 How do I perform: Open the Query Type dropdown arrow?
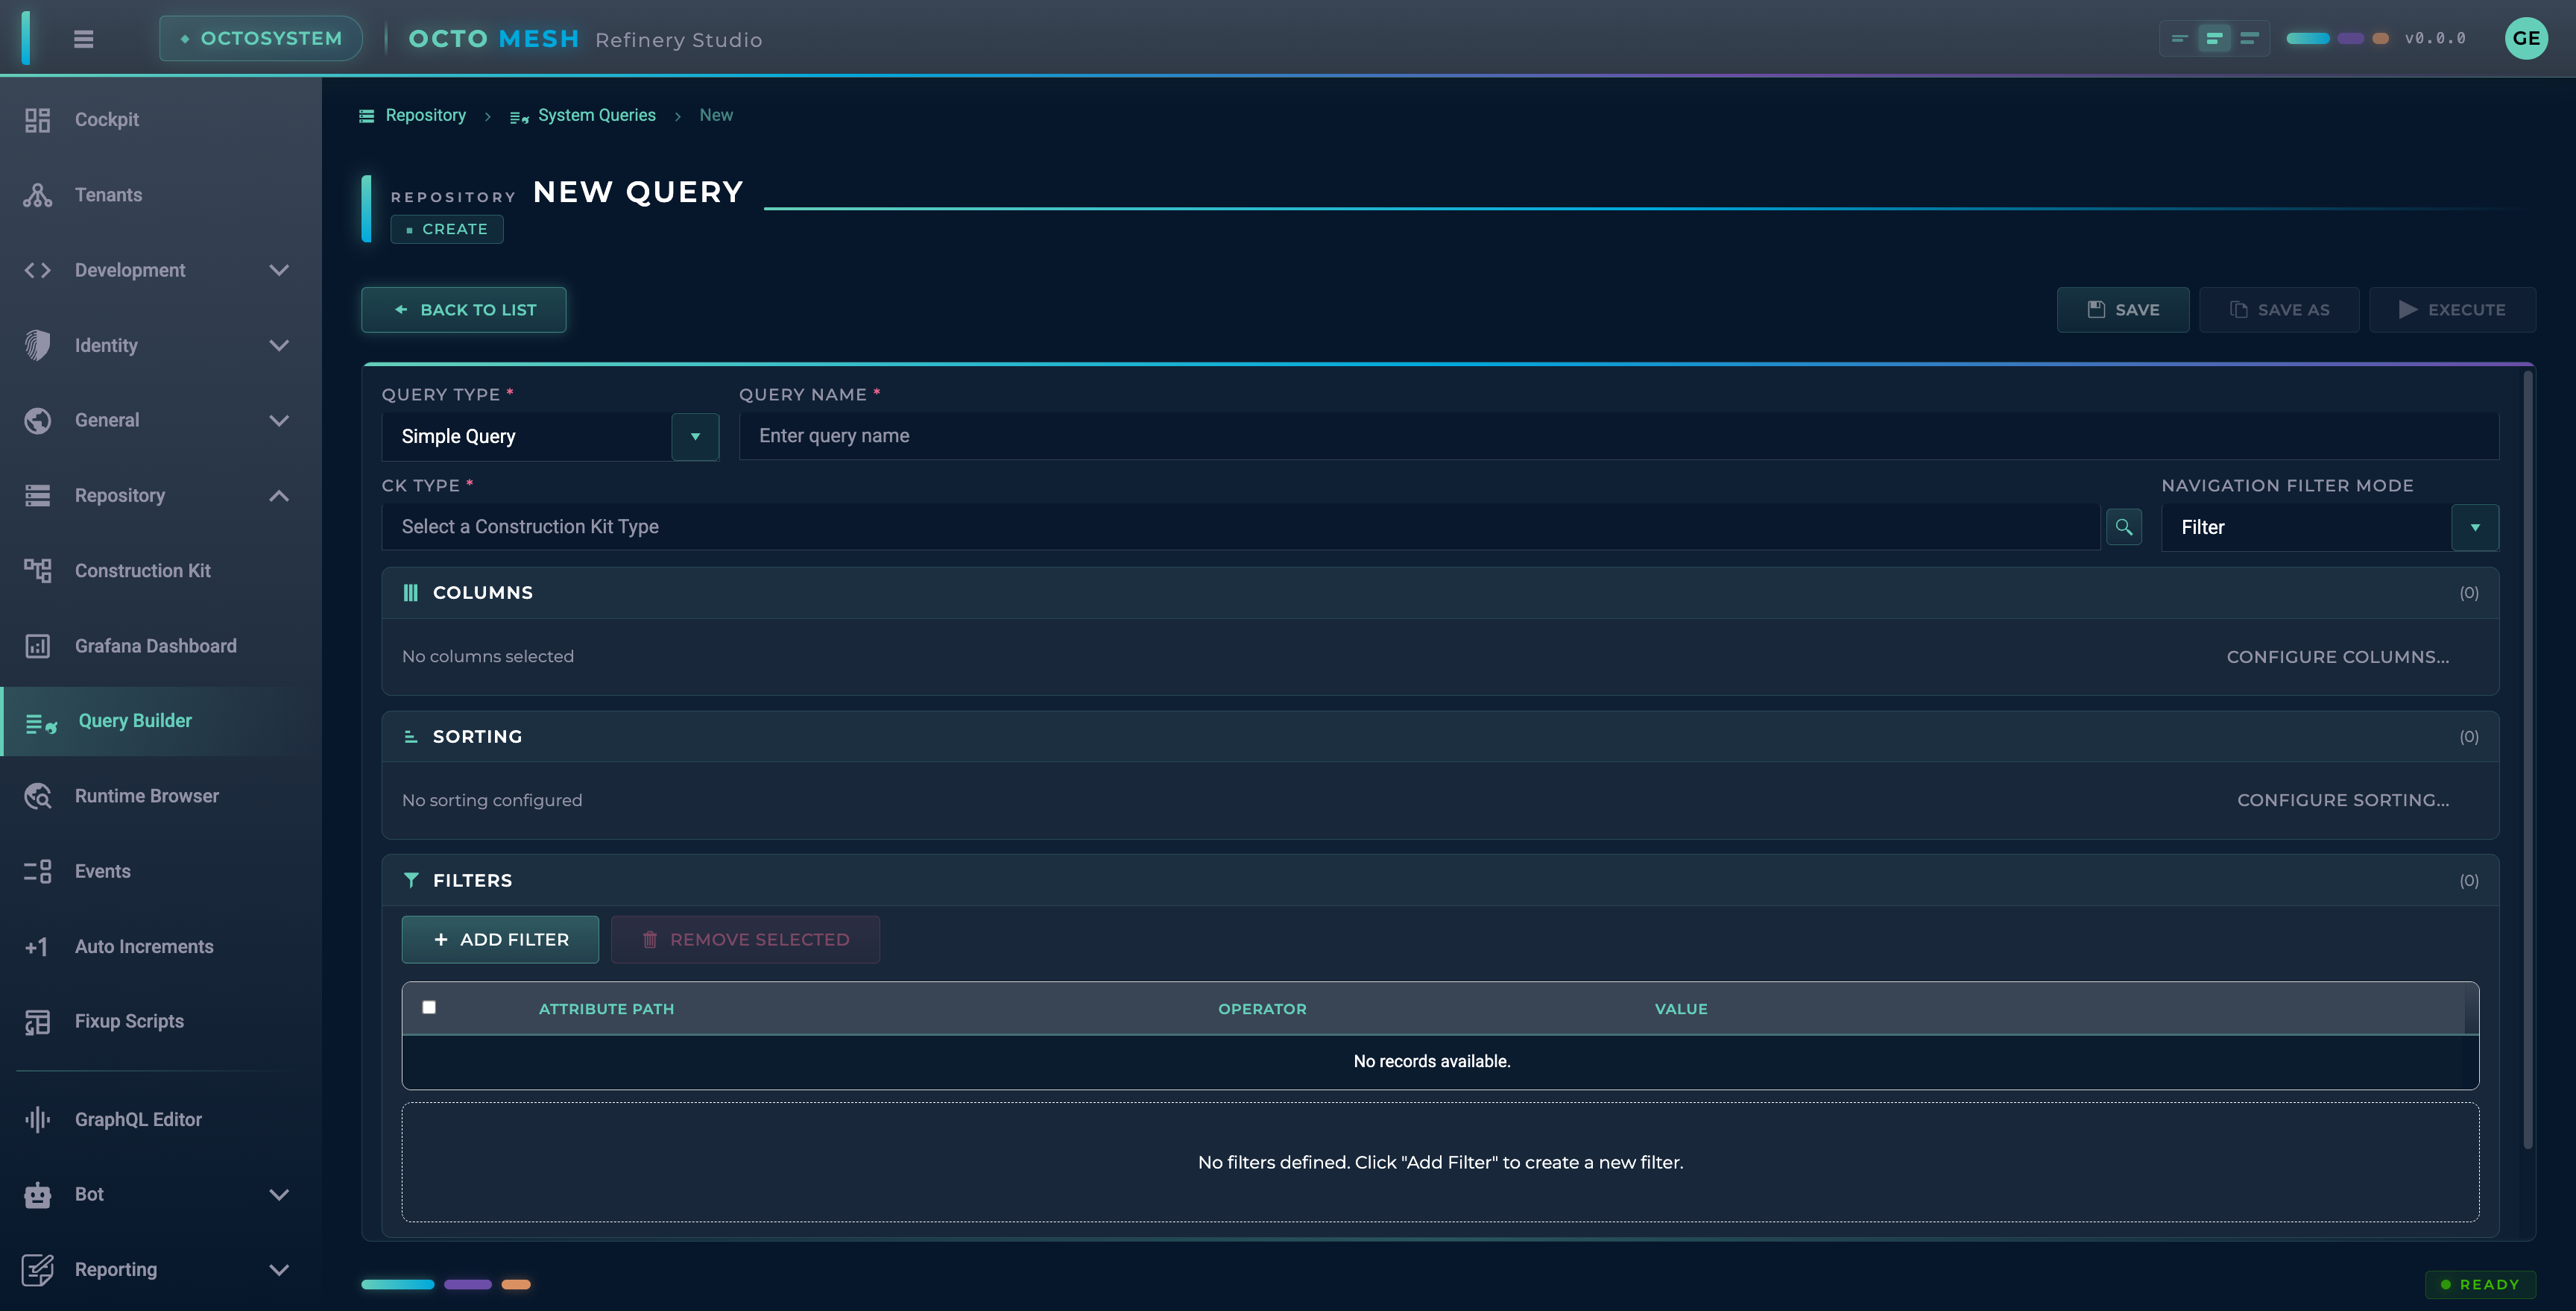tap(695, 437)
